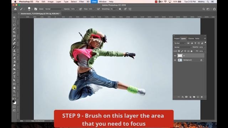Select the Eyedropper tool
Image resolution: width=228 pixels, height=128 pixels.
pyautogui.click(x=14, y=39)
